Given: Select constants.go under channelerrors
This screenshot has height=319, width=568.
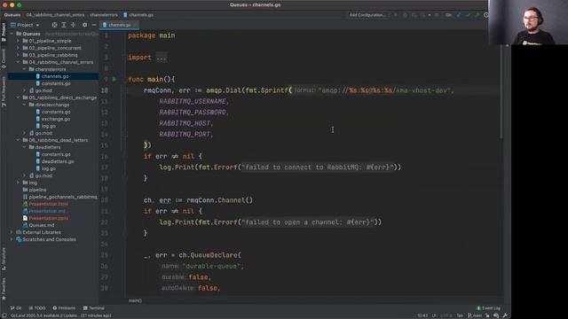Looking at the screenshot, I should click(56, 83).
